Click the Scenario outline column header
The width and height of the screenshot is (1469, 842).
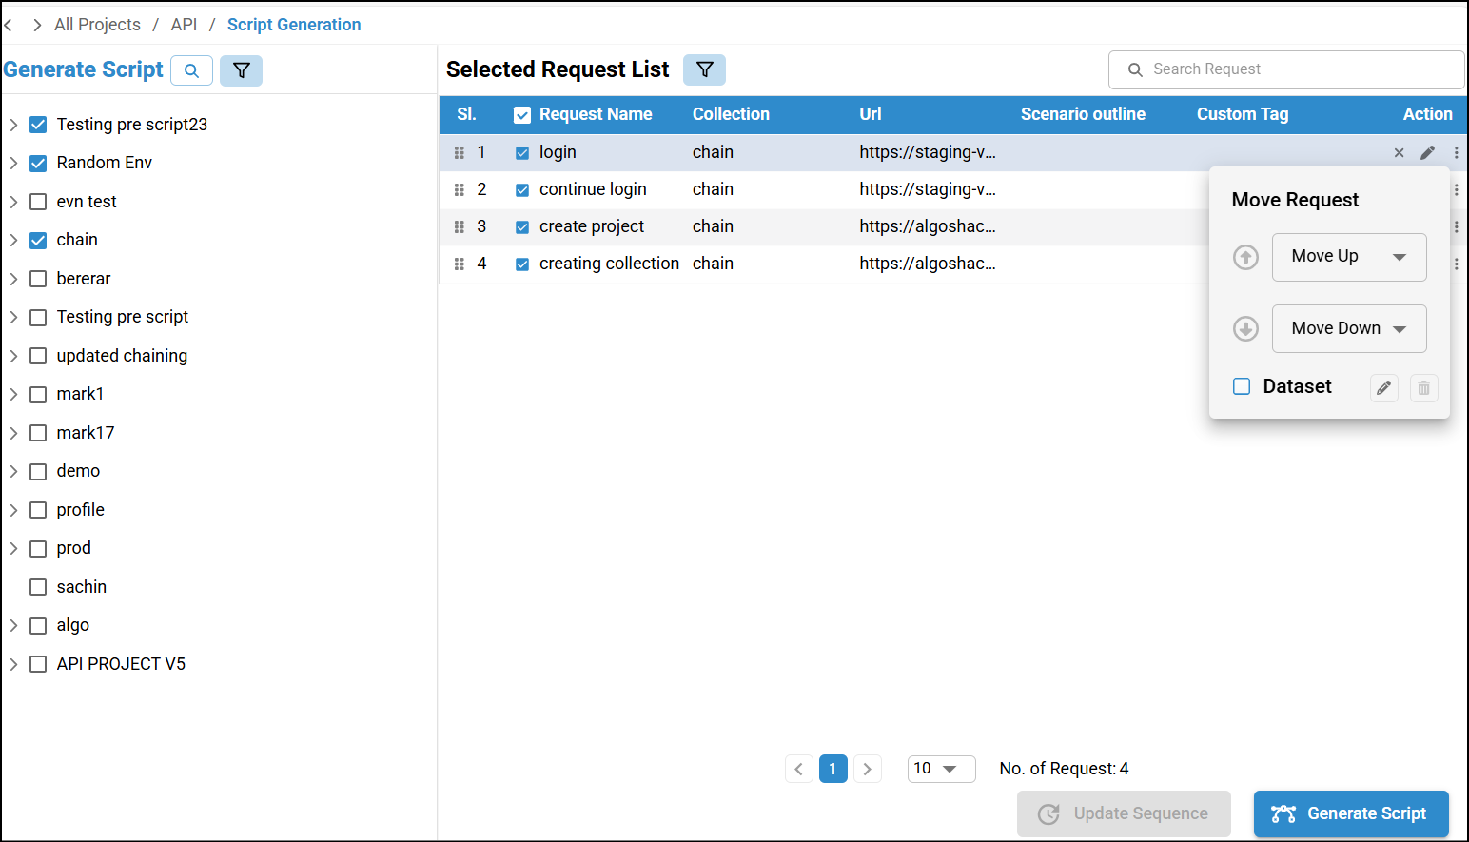point(1083,114)
